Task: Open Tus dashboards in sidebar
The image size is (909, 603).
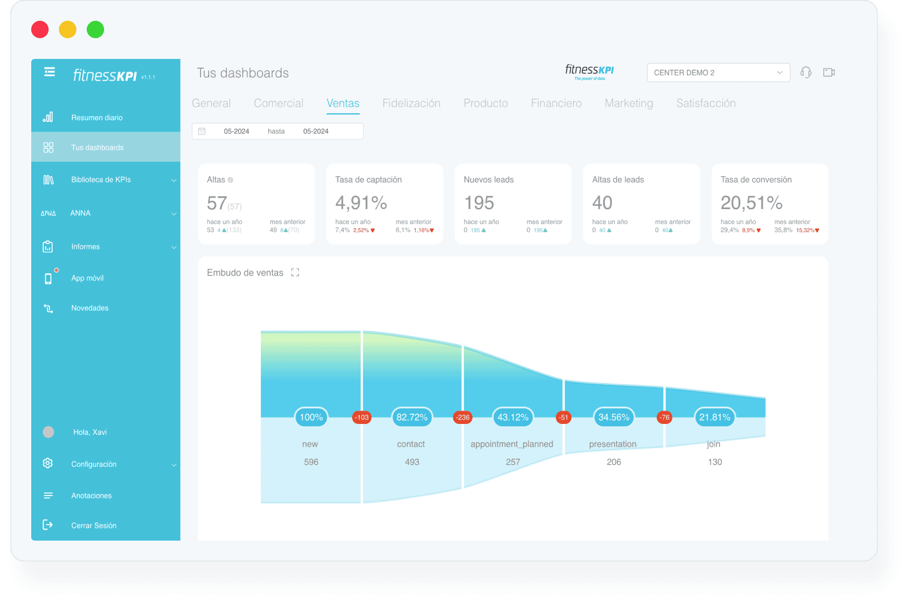Action: [106, 147]
